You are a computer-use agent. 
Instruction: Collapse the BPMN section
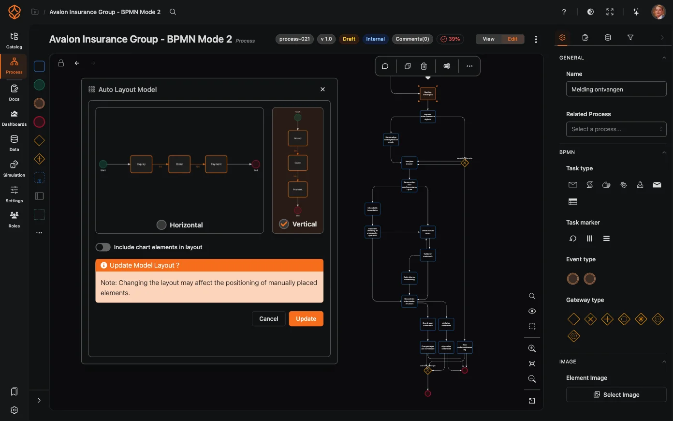pyautogui.click(x=664, y=152)
